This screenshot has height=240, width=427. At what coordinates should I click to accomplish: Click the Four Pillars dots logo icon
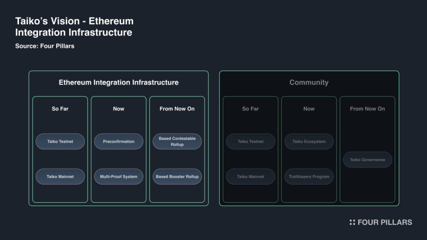pos(352,222)
